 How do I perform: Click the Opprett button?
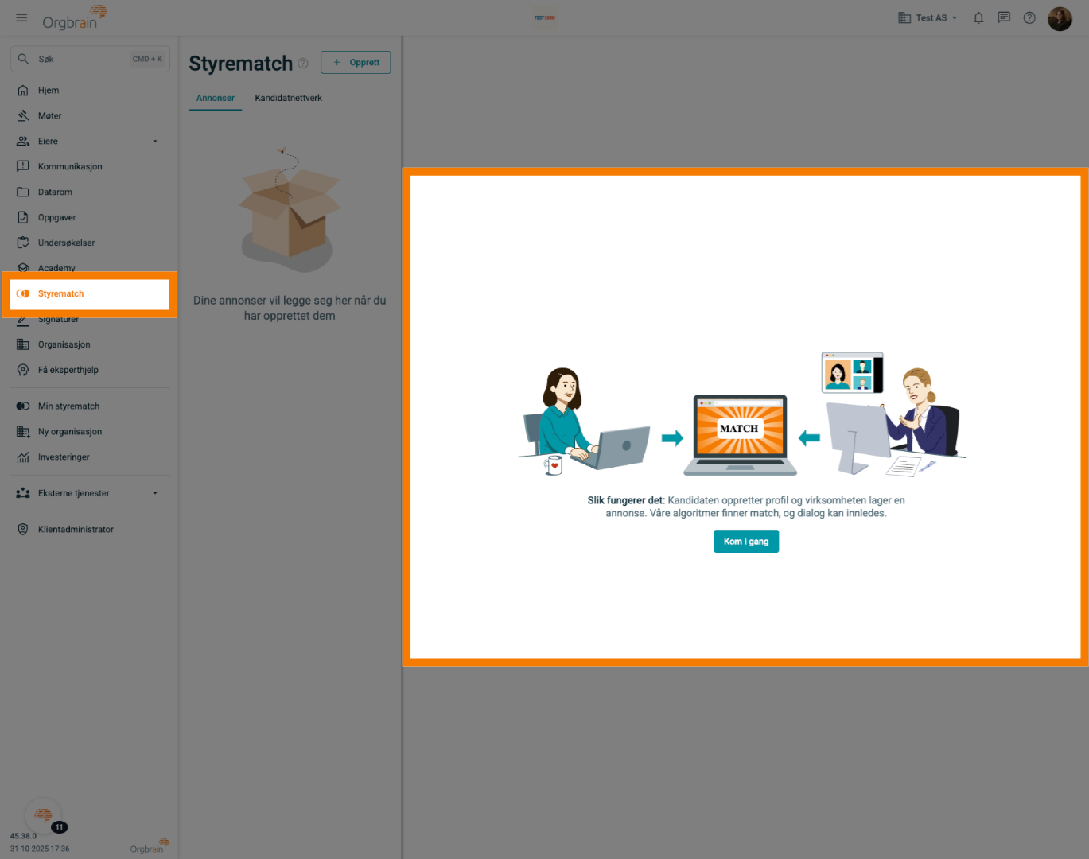356,62
